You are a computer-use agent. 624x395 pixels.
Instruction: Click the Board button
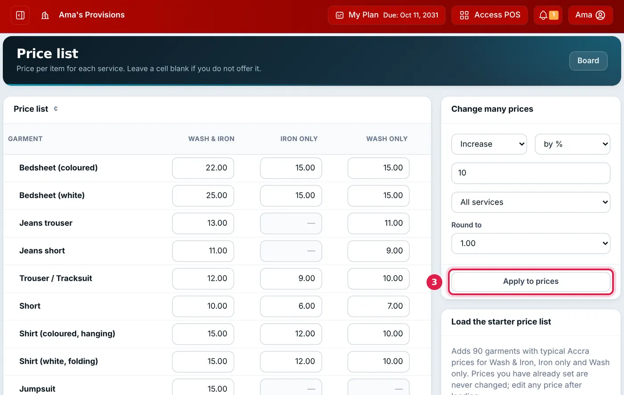pyautogui.click(x=588, y=61)
